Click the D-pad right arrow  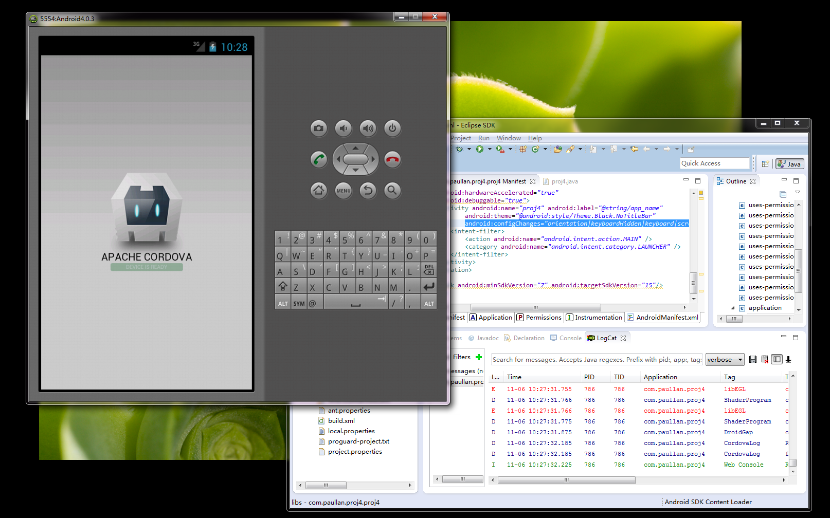[x=373, y=159]
